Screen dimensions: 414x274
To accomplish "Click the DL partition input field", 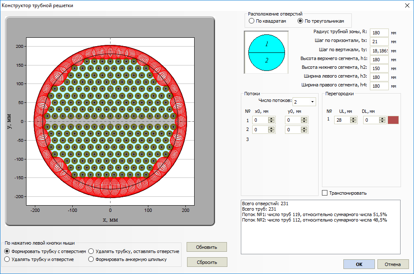I will point(372,120).
